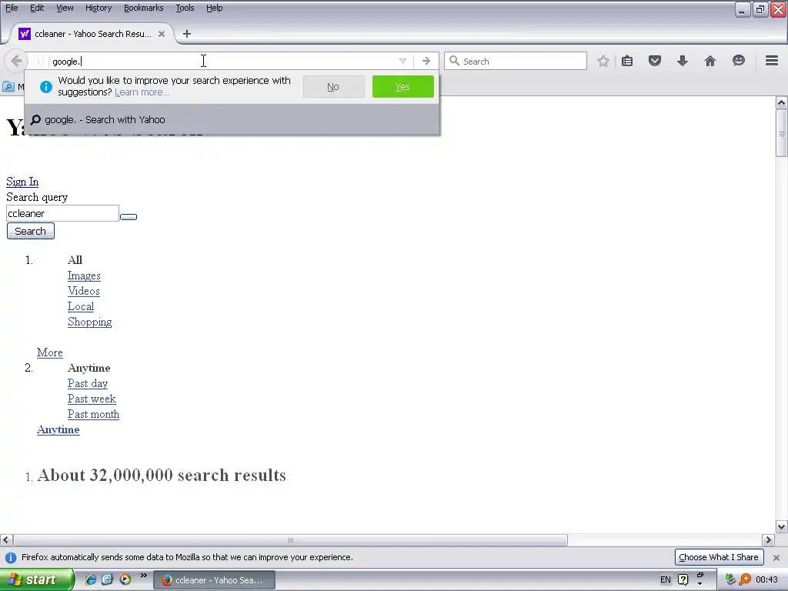Launch Internet Explorer from quick launch
The image size is (788, 591).
point(91,579)
